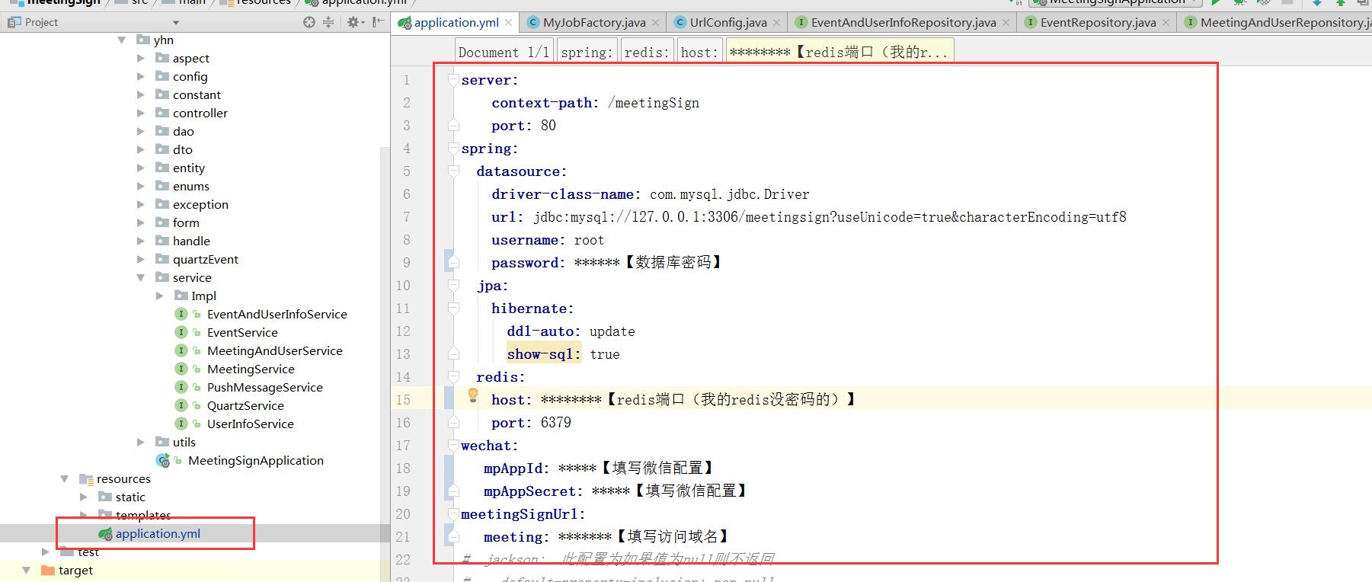Fold the datasource block on line 5
The image size is (1372, 582).
pyautogui.click(x=453, y=171)
